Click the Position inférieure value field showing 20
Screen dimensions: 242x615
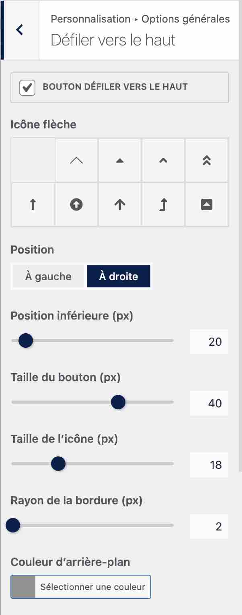click(x=209, y=341)
